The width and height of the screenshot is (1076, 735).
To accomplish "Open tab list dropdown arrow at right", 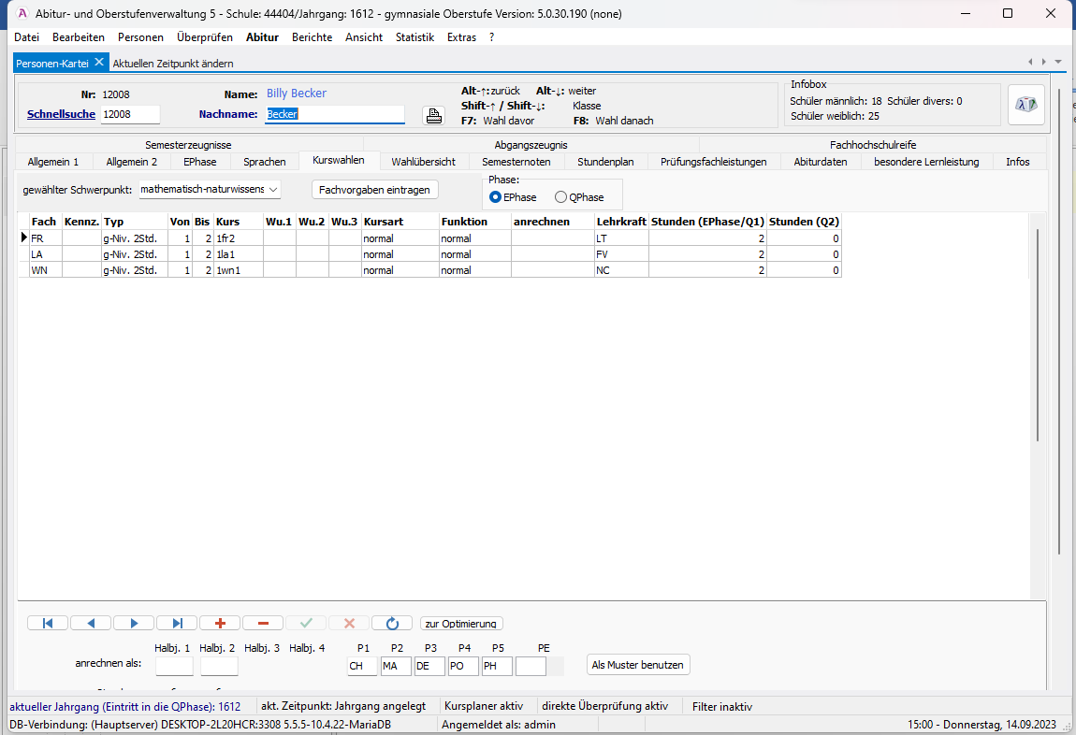I will pyautogui.click(x=1058, y=62).
